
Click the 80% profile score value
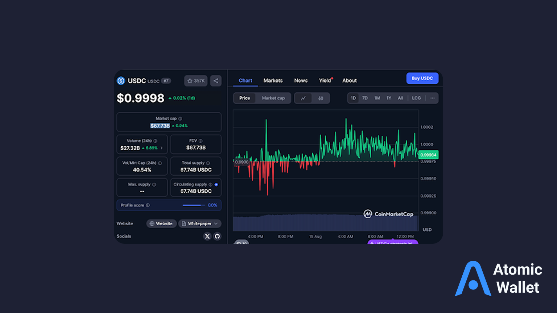[213, 205]
